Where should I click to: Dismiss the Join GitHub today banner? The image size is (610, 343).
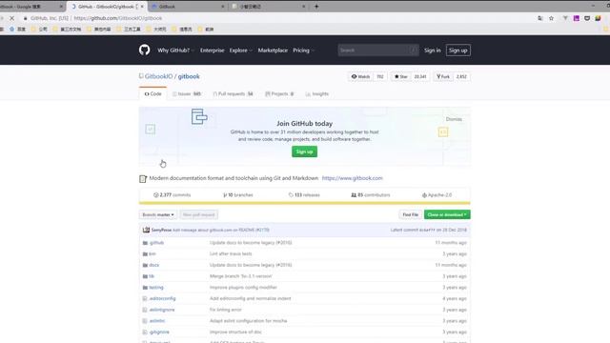click(454, 119)
